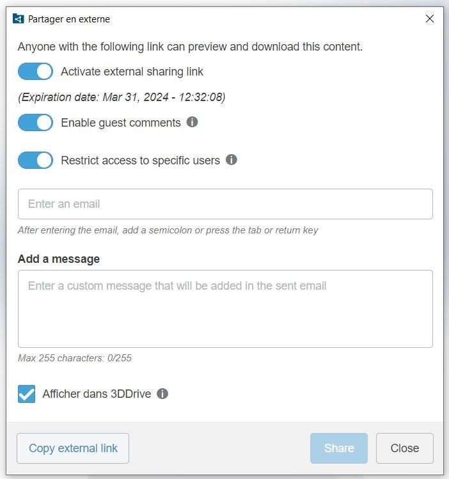Disable the Enable guest comments switch
449x479 pixels.
coord(35,122)
